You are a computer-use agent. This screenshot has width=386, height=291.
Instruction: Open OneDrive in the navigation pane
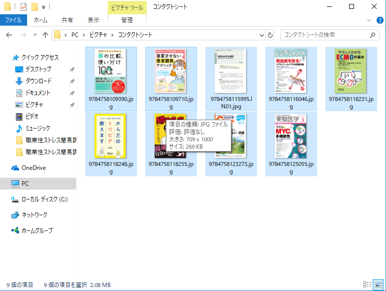(33, 168)
